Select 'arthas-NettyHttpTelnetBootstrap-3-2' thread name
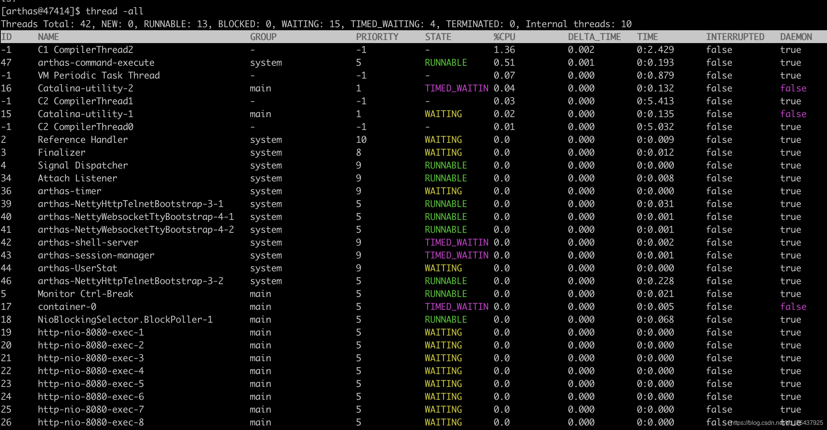Image resolution: width=827 pixels, height=430 pixels. coord(131,281)
